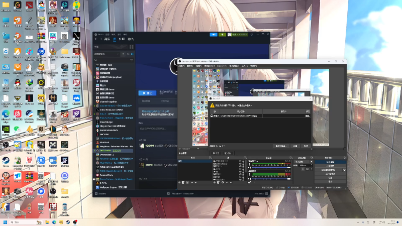The height and width of the screenshot is (226, 402).
Task: Open OBS 工具 (Tools) menu
Action: [x=244, y=66]
